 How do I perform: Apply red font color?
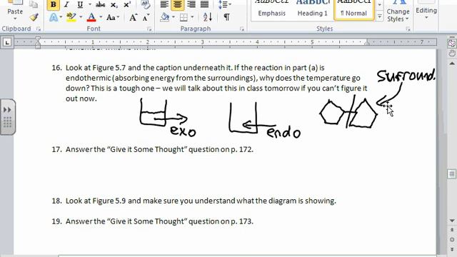(91, 17)
